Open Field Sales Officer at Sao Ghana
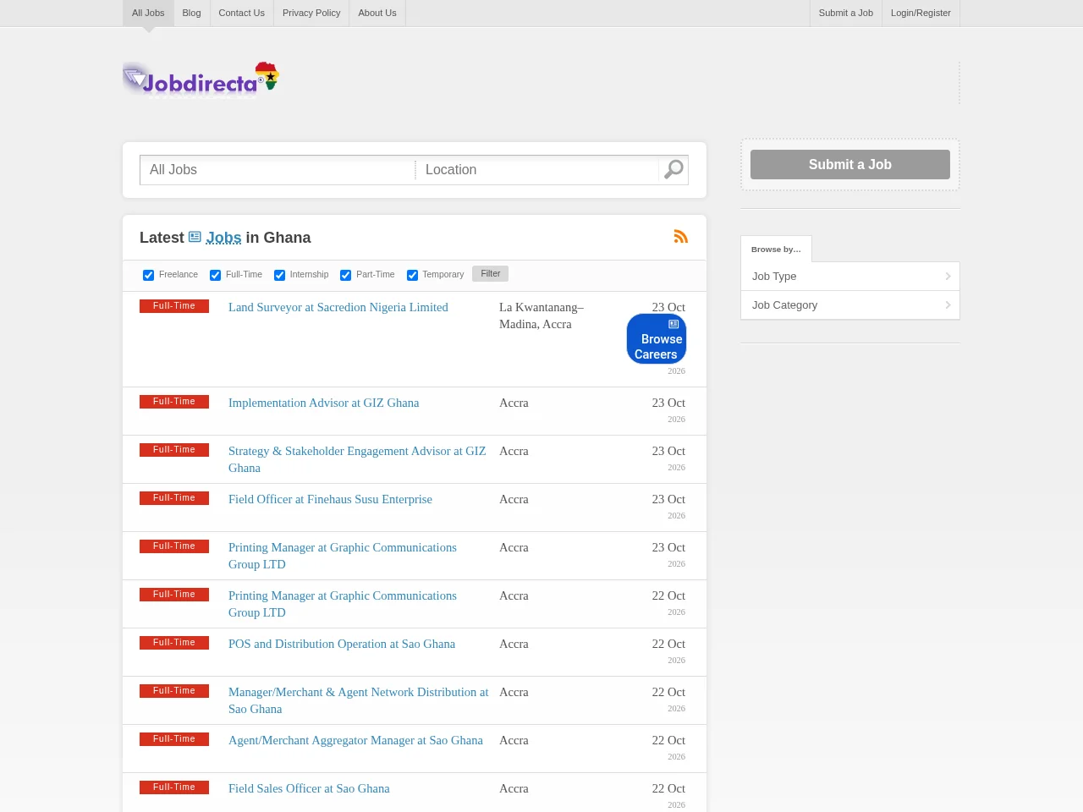The height and width of the screenshot is (812, 1083). pyautogui.click(x=309, y=788)
